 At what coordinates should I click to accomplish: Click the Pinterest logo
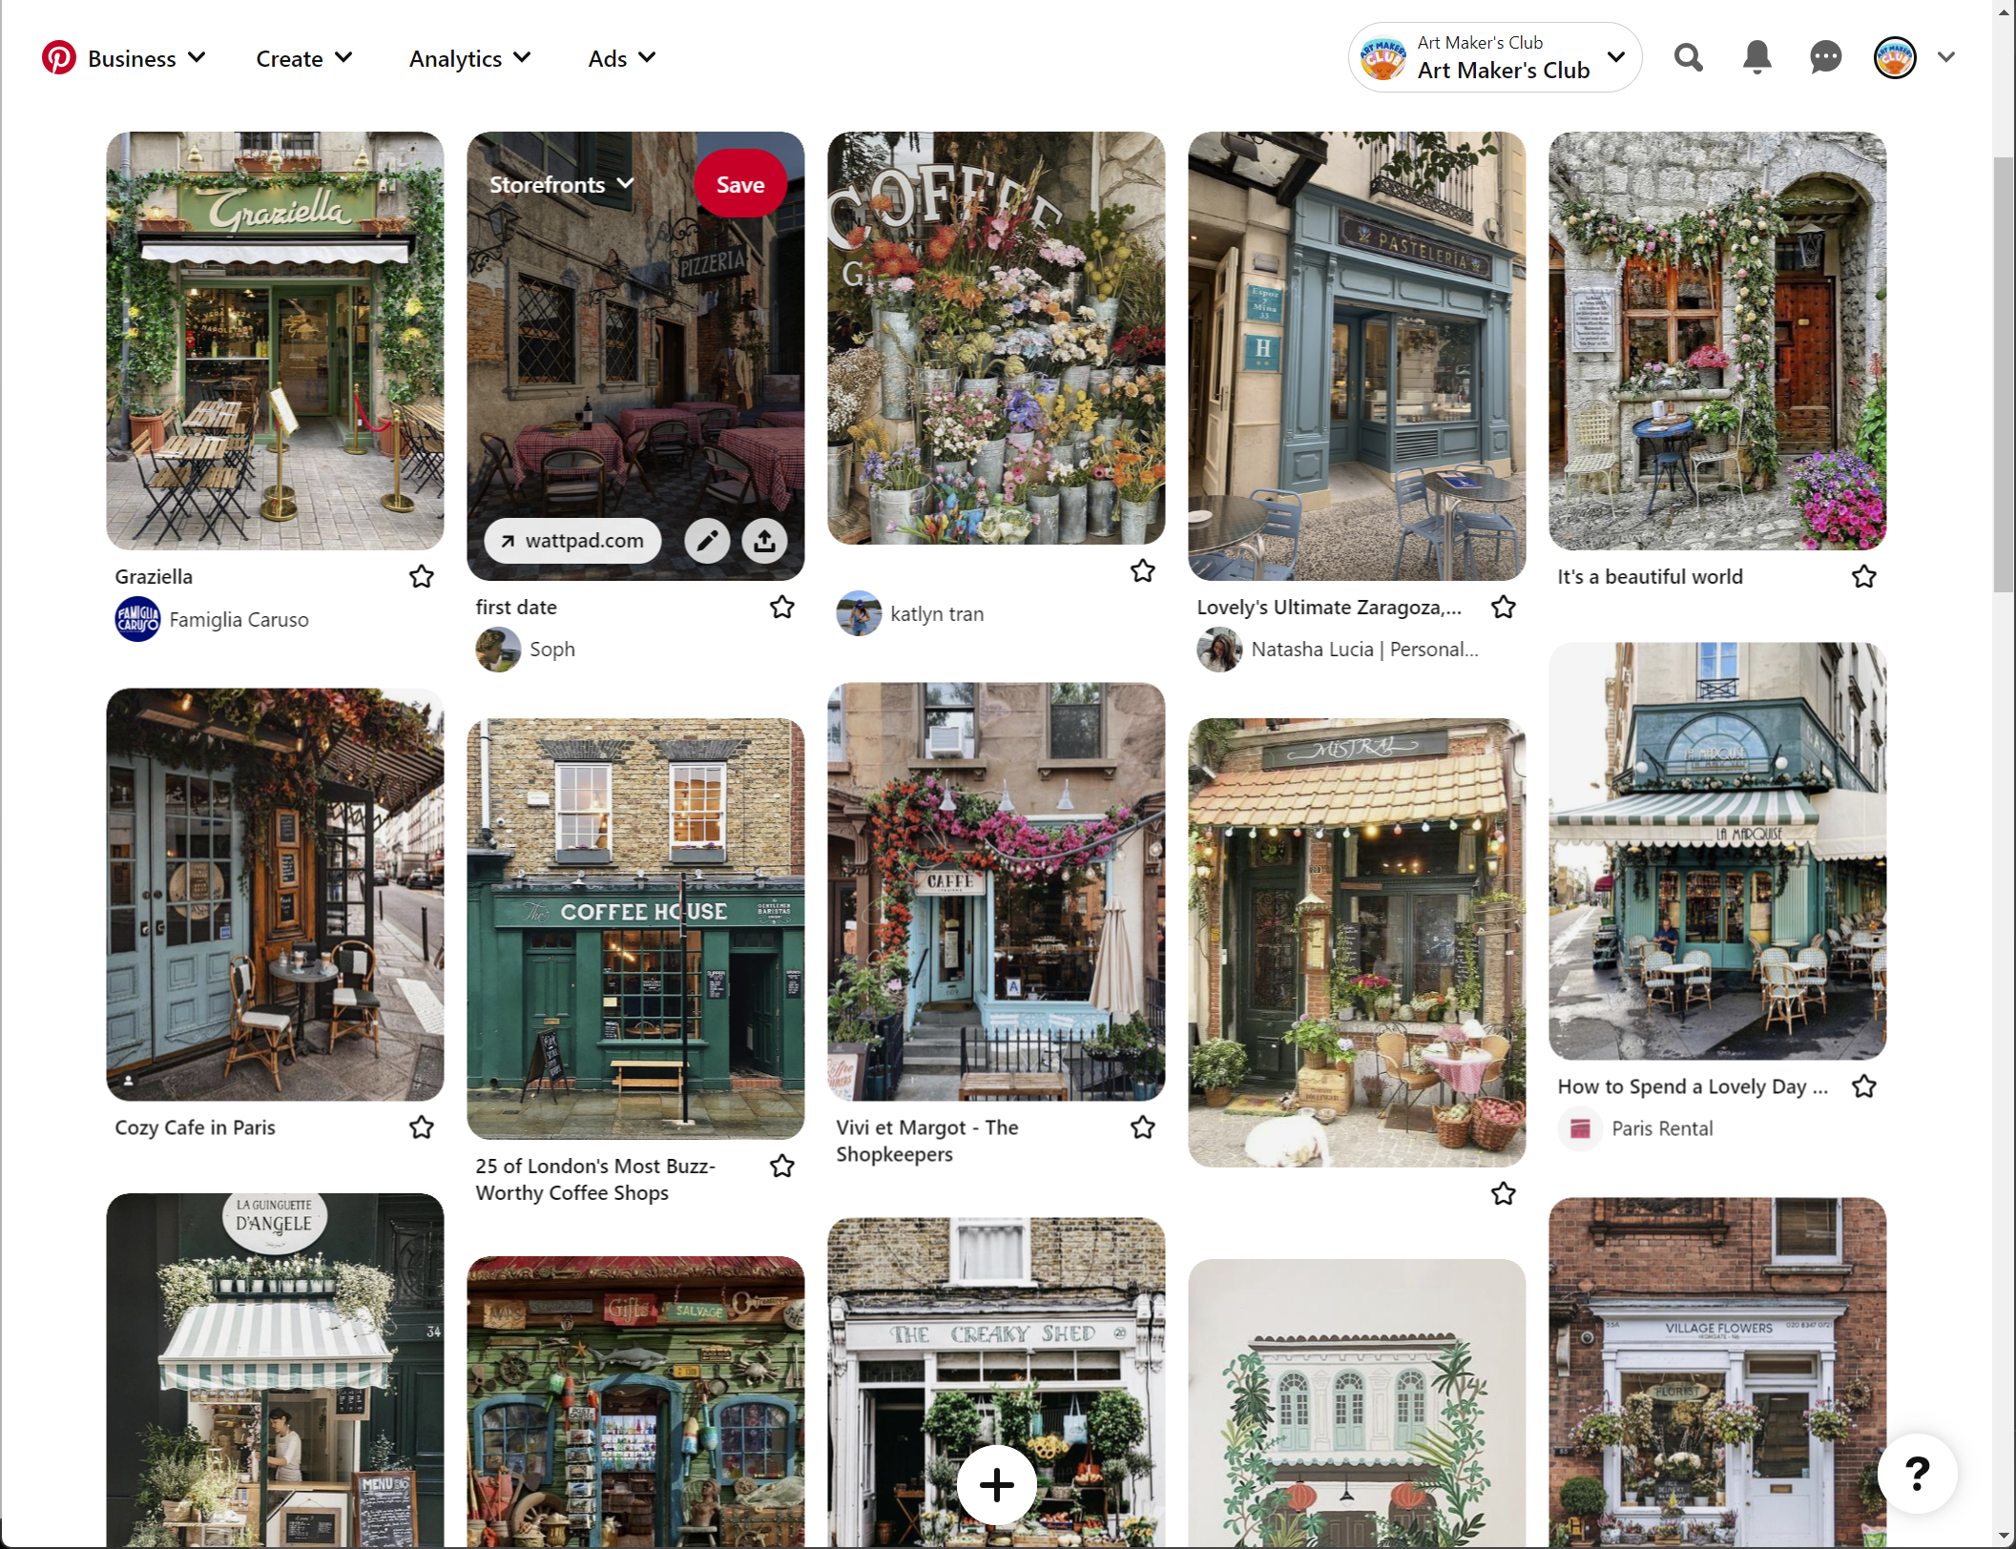[59, 58]
